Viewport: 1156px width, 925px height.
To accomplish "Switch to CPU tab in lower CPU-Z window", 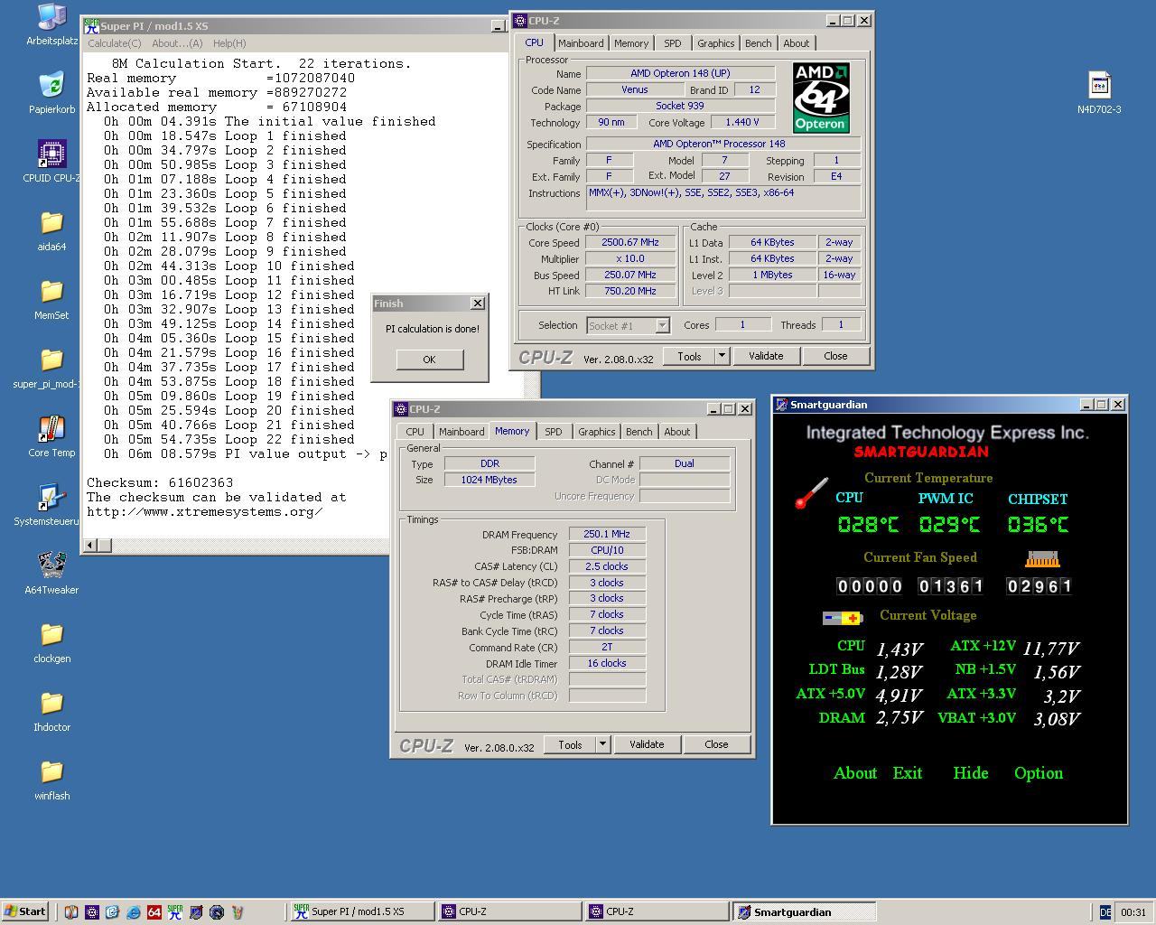I will click(x=415, y=432).
